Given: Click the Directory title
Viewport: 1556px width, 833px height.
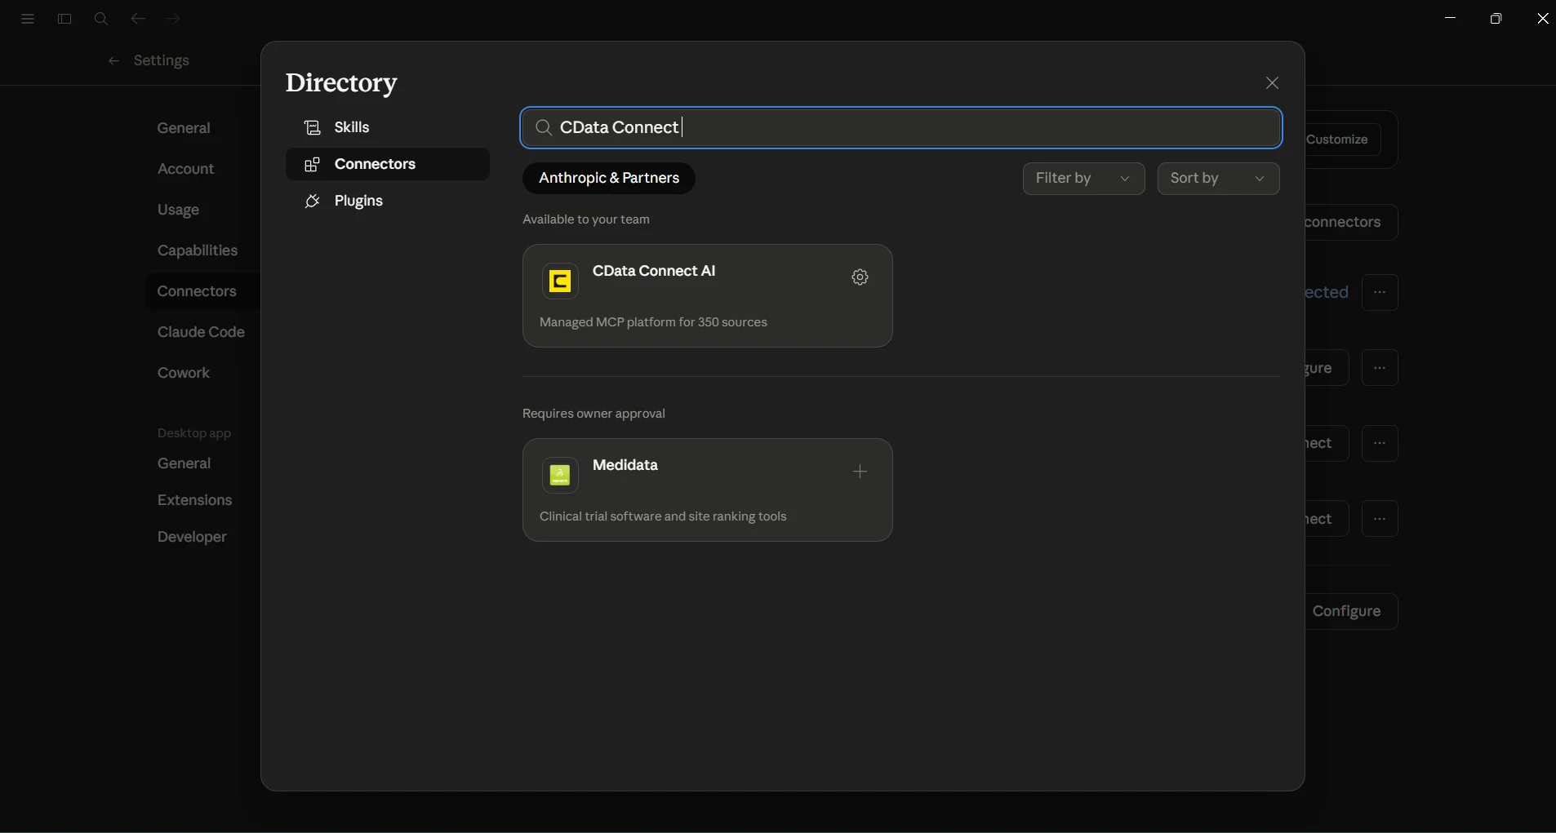Looking at the screenshot, I should [341, 83].
